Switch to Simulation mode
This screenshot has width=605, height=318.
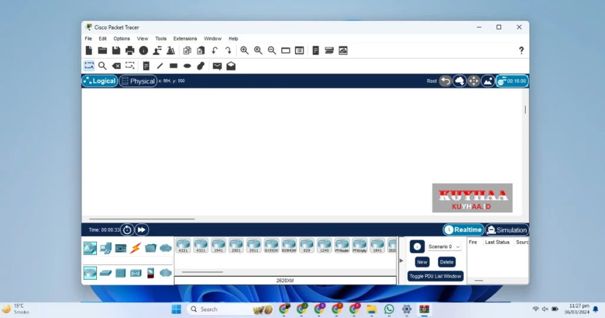point(507,230)
